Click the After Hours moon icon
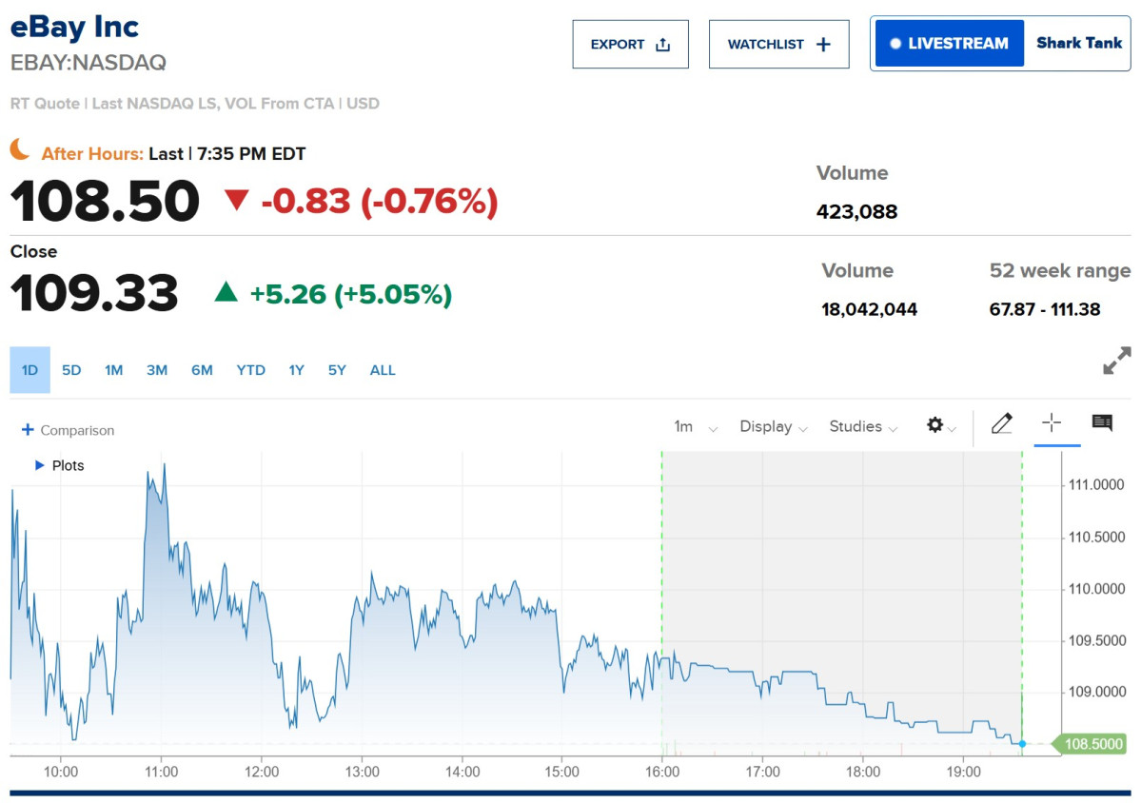1141x803 pixels. 20,149
